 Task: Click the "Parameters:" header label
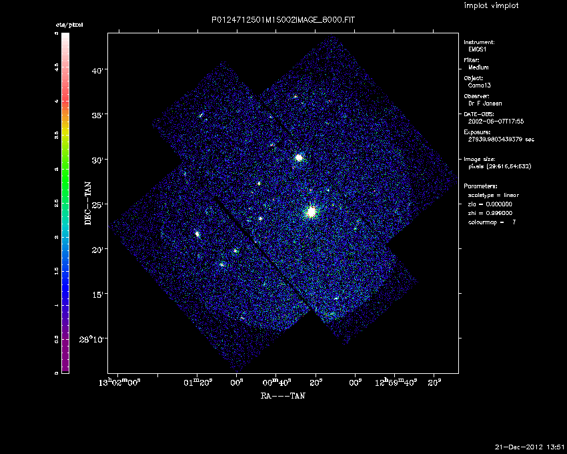tap(480, 186)
